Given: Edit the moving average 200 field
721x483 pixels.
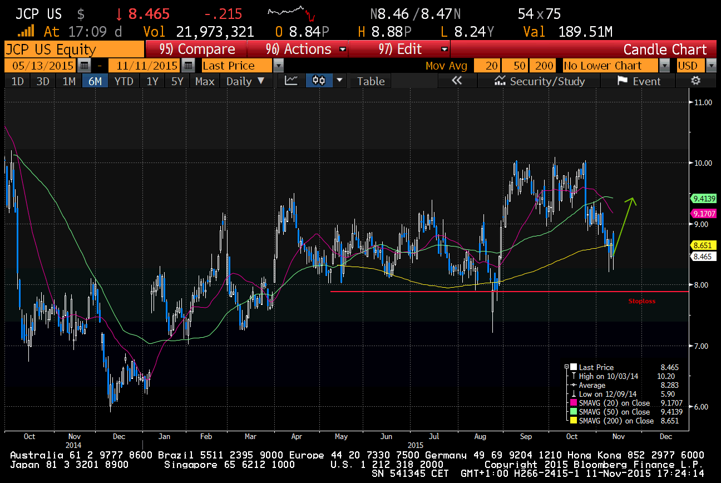Looking at the screenshot, I should (x=542, y=66).
